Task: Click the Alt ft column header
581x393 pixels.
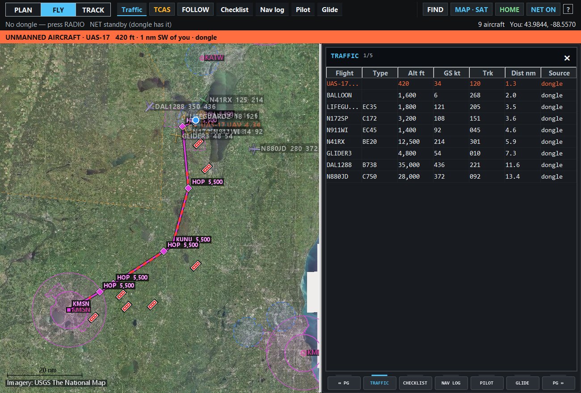Action: click(416, 73)
